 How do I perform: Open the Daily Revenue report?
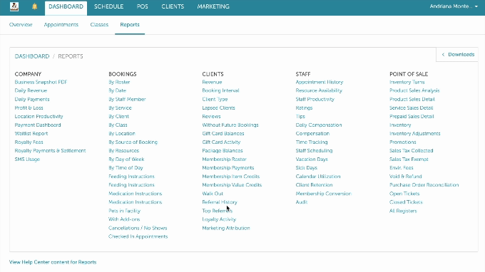click(x=31, y=90)
